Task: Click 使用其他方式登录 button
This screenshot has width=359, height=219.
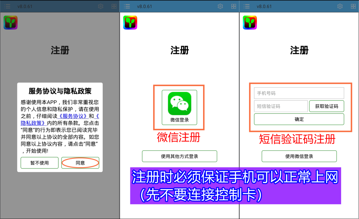Action: click(x=179, y=156)
